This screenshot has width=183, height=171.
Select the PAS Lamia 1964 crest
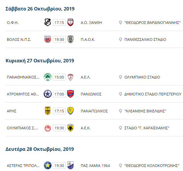[70, 165]
